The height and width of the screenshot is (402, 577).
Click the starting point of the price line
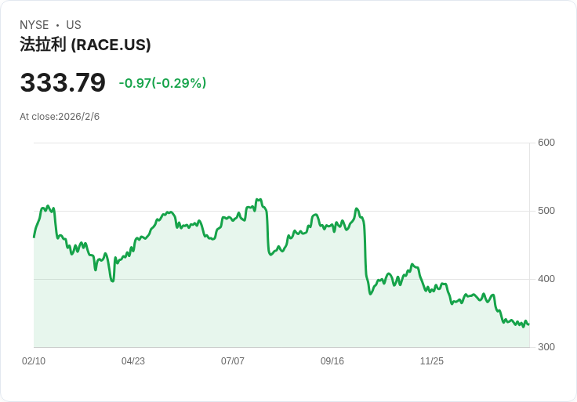click(x=34, y=237)
